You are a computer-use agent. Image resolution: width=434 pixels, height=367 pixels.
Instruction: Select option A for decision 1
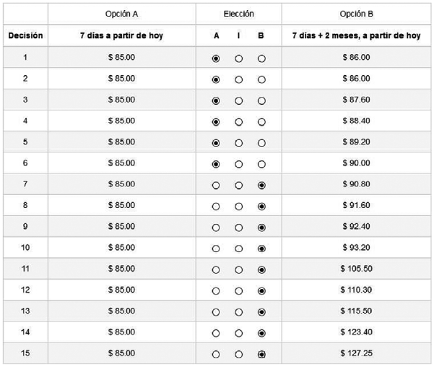(x=216, y=58)
